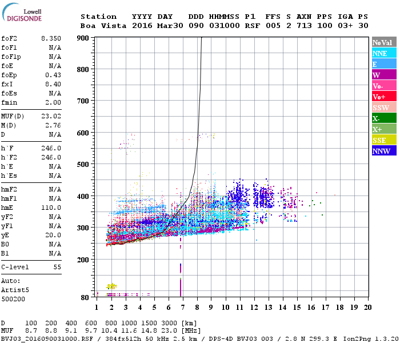Select the E blue legend swatch
The image size is (400, 343).
click(384, 64)
